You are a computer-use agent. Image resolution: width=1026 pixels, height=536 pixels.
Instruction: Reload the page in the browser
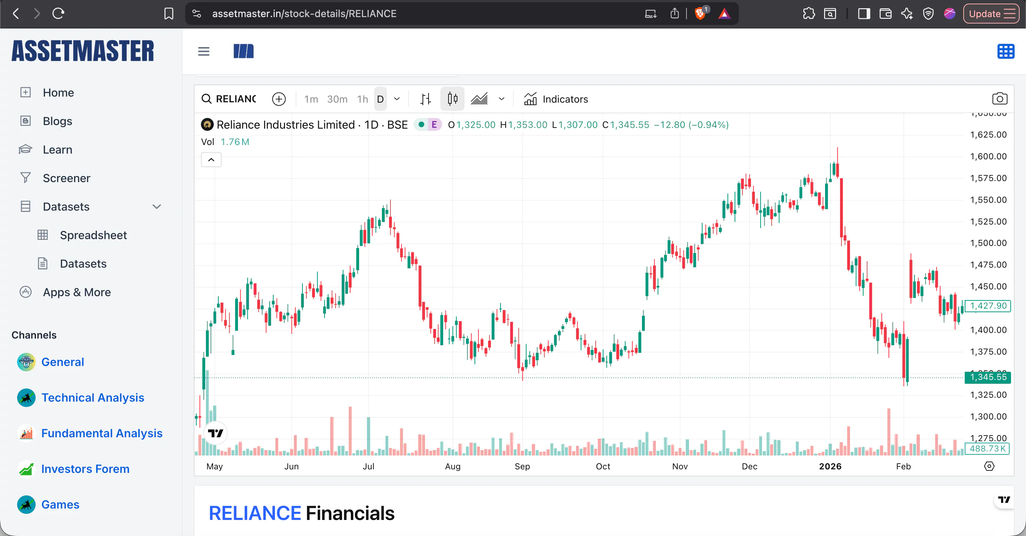click(58, 14)
